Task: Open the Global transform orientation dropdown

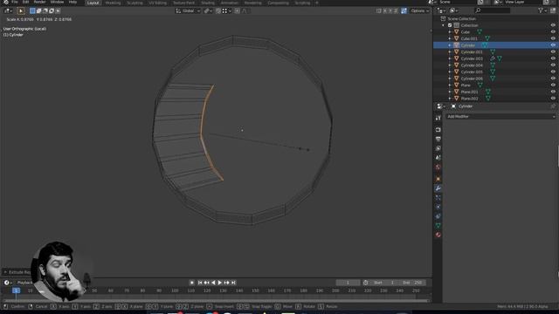Action: point(188,11)
